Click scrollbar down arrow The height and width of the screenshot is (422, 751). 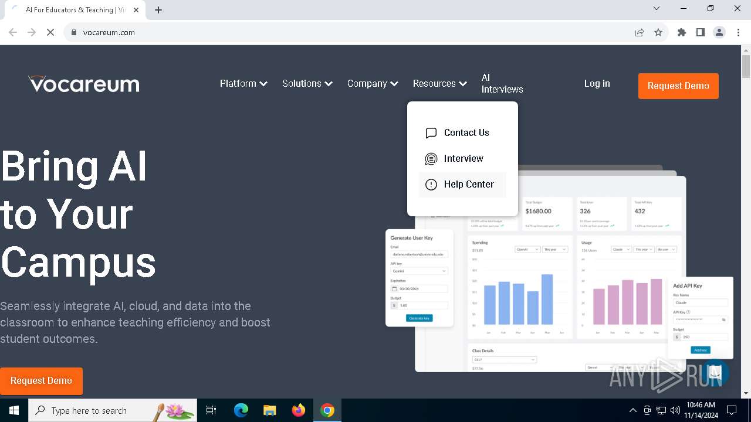coord(746,393)
